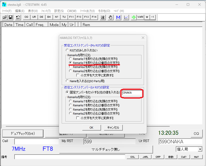Enable uppercase conversion checkbox in Ur RST section
Screen dimensions: 206x166
point(78,118)
